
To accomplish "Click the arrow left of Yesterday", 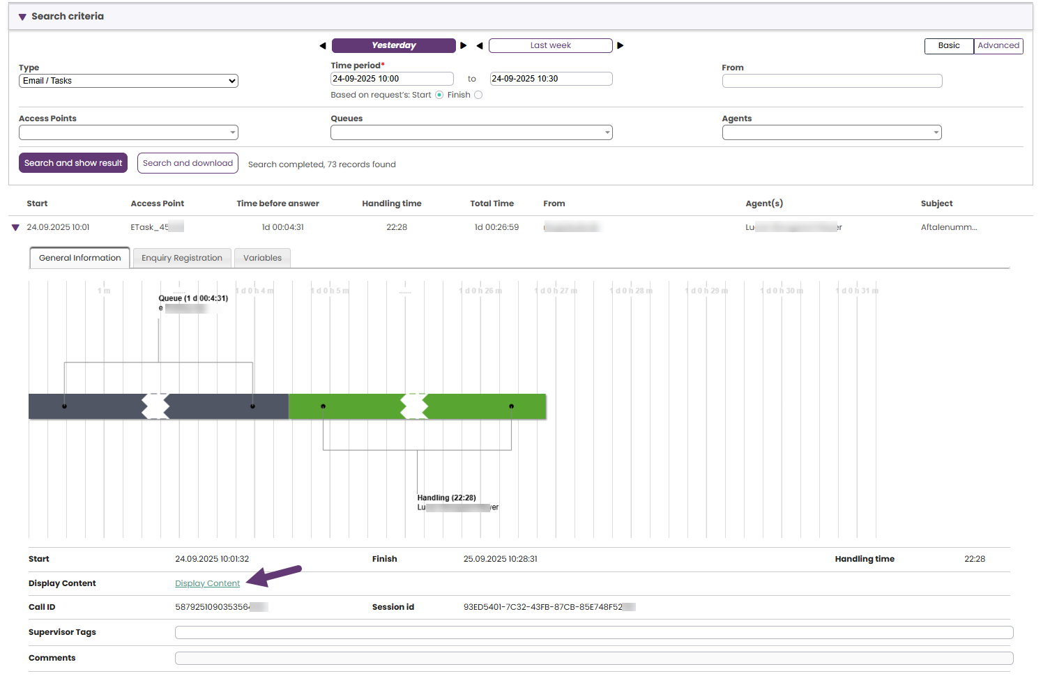I will pos(323,46).
